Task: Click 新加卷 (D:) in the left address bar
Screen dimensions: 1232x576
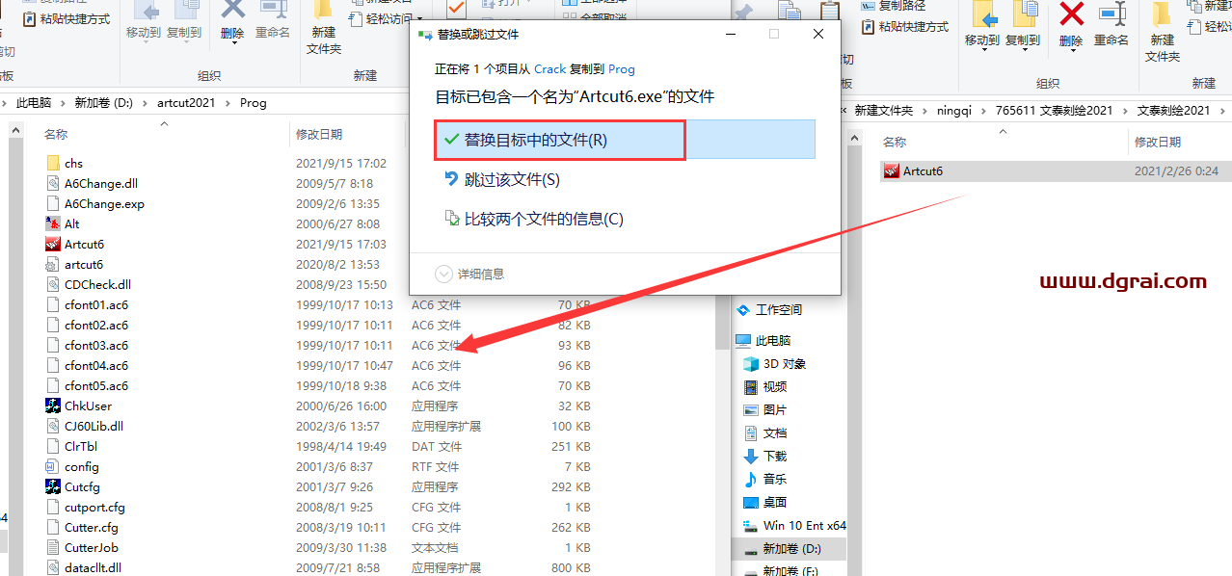Action: (103, 102)
